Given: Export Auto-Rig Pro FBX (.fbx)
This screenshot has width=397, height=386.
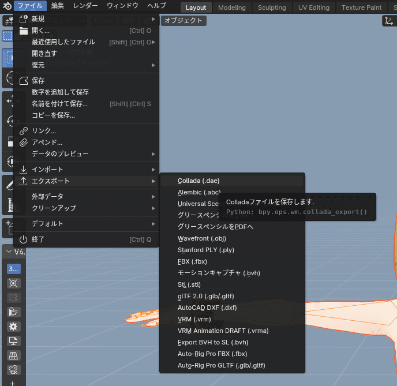Looking at the screenshot, I should [232, 354].
